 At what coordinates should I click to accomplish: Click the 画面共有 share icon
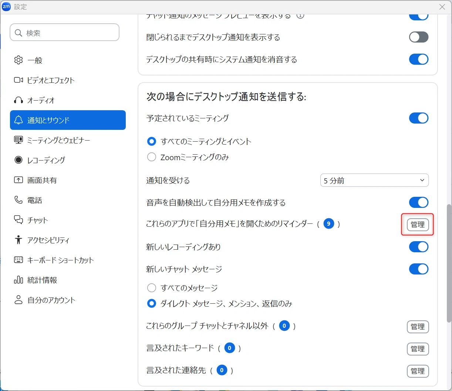click(18, 180)
